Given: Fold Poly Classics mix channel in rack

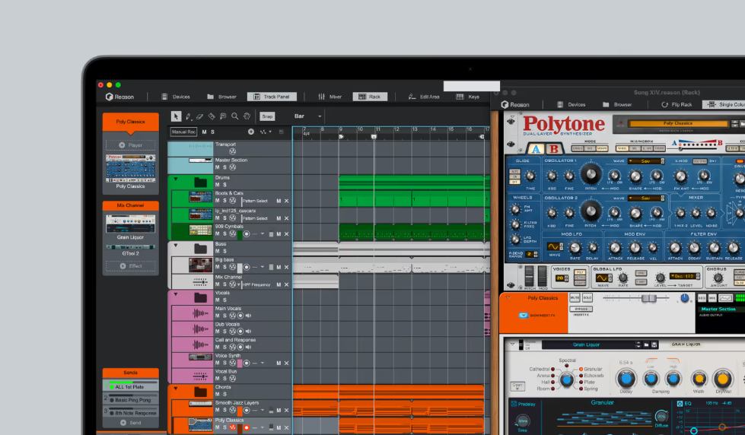Looking at the screenshot, I should point(508,298).
